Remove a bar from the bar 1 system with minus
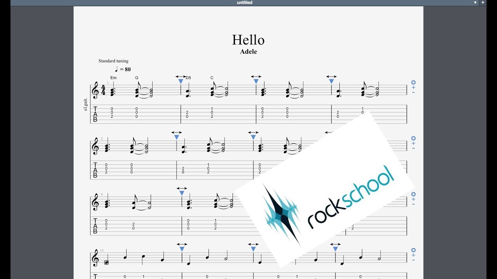The image size is (497, 279). point(414,92)
